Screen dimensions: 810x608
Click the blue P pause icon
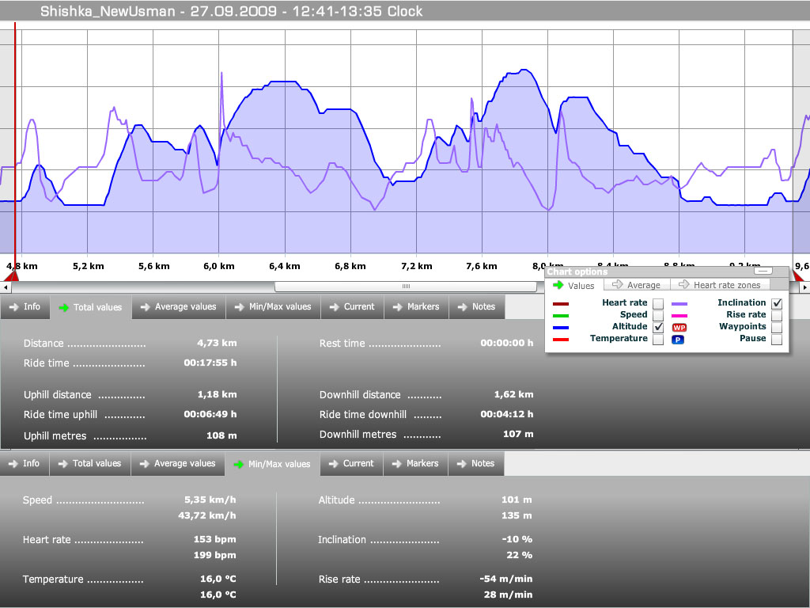pos(678,340)
